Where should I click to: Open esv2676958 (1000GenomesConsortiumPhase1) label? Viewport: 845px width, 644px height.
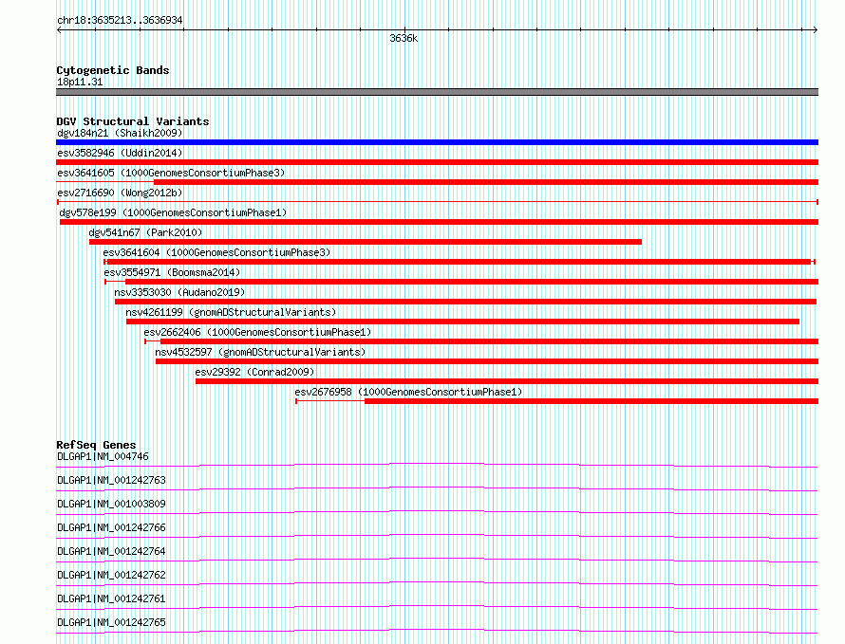(x=408, y=392)
